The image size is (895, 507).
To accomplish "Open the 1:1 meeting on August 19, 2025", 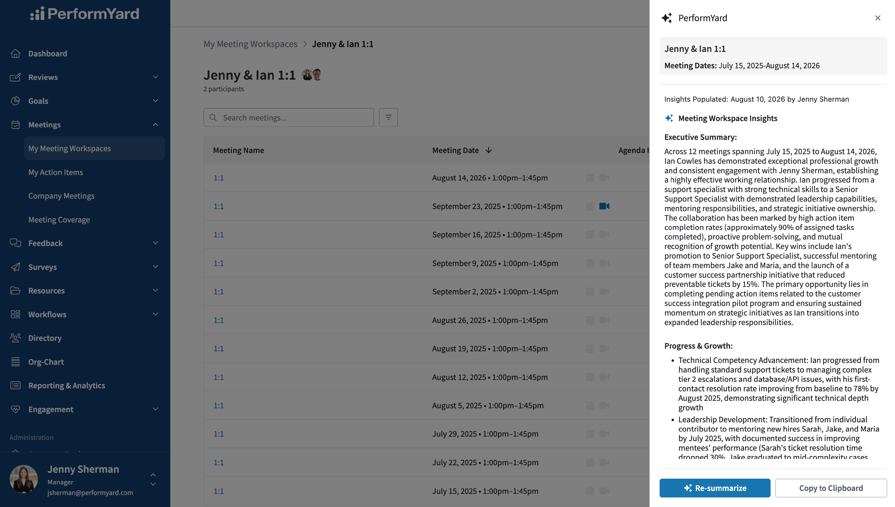I will point(218,349).
